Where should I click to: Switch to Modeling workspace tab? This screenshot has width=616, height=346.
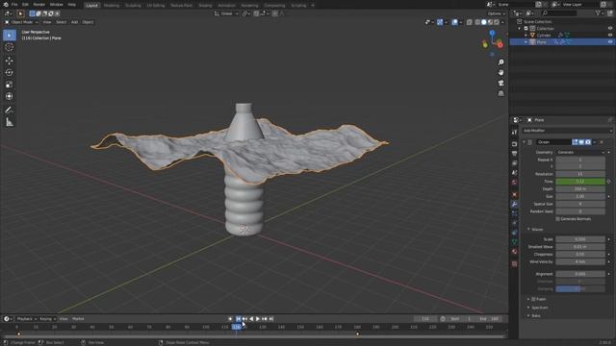coord(112,6)
